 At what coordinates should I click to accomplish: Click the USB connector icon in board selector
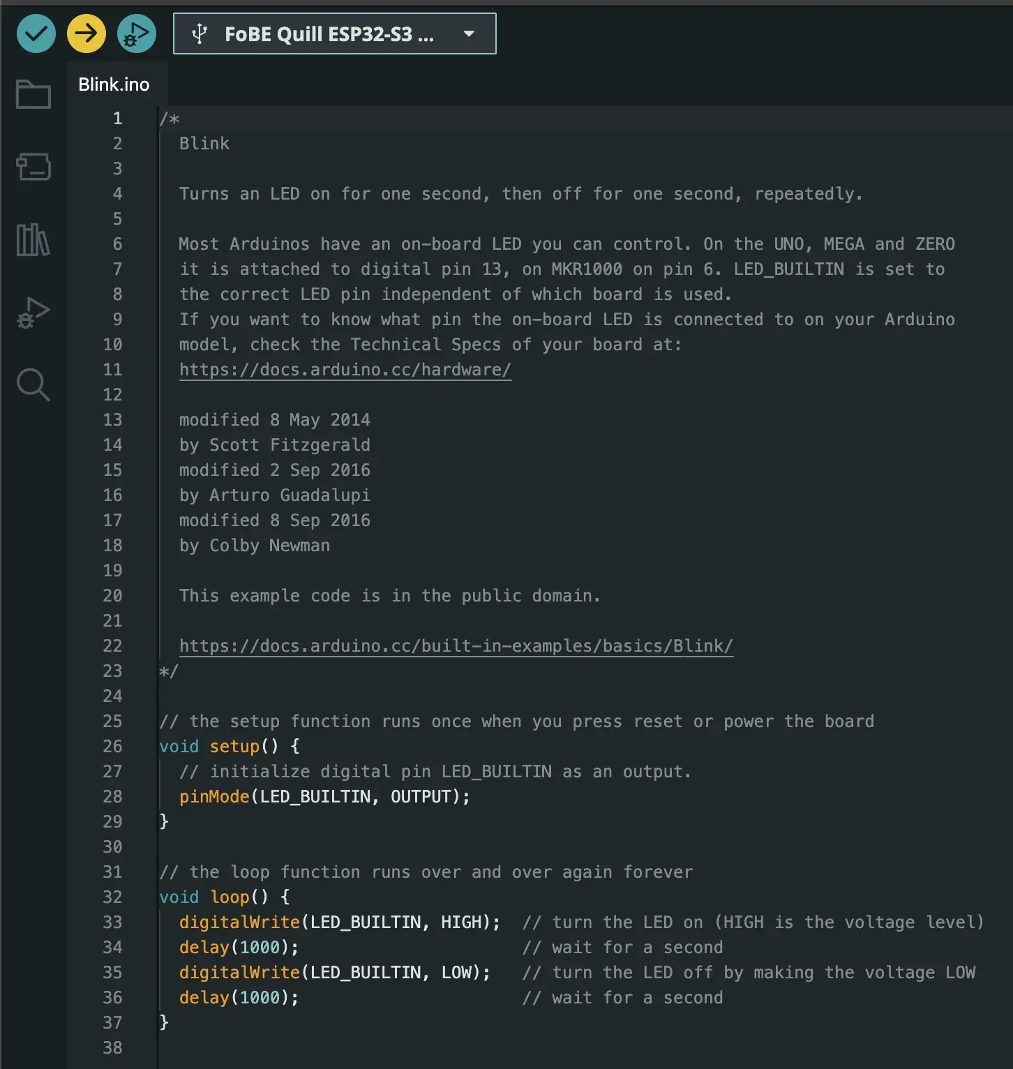coord(200,33)
